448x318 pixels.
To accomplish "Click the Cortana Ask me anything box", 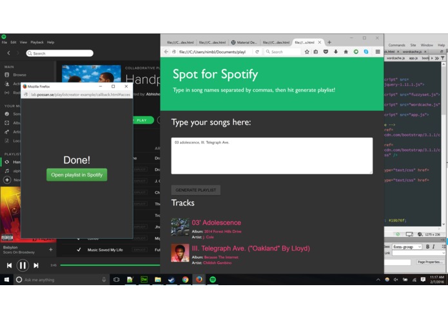I will tap(61, 280).
